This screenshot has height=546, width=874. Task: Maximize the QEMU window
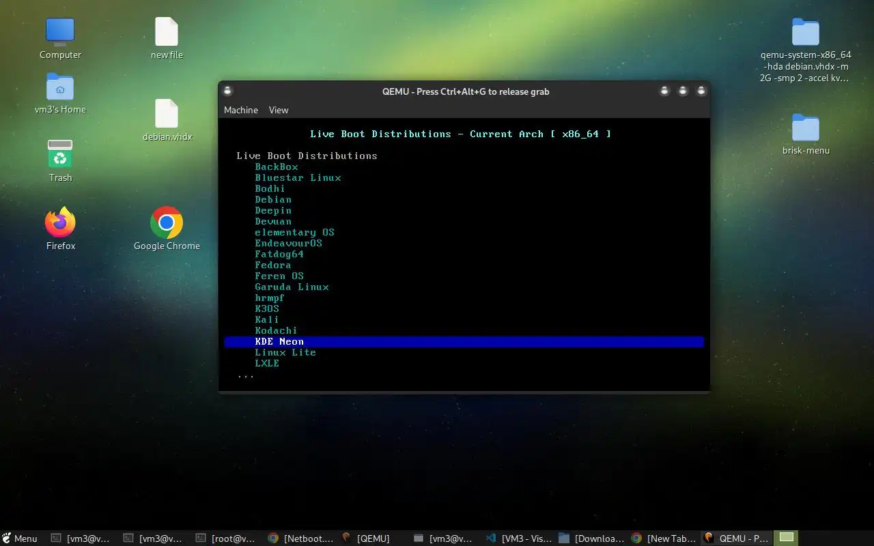pos(682,91)
